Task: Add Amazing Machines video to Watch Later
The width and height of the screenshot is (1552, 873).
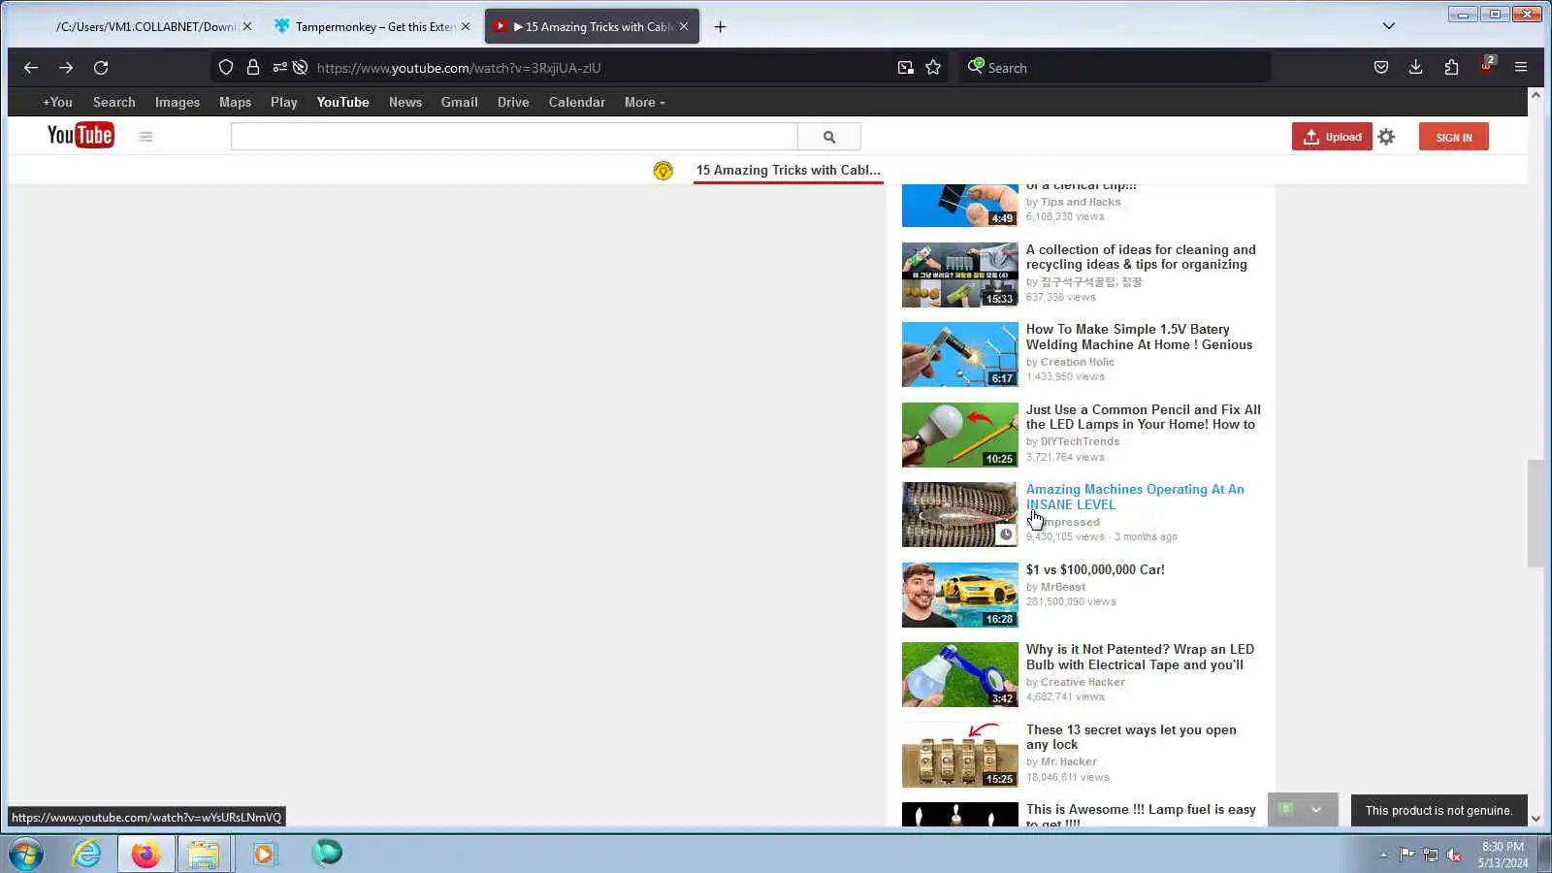Action: tap(1006, 534)
